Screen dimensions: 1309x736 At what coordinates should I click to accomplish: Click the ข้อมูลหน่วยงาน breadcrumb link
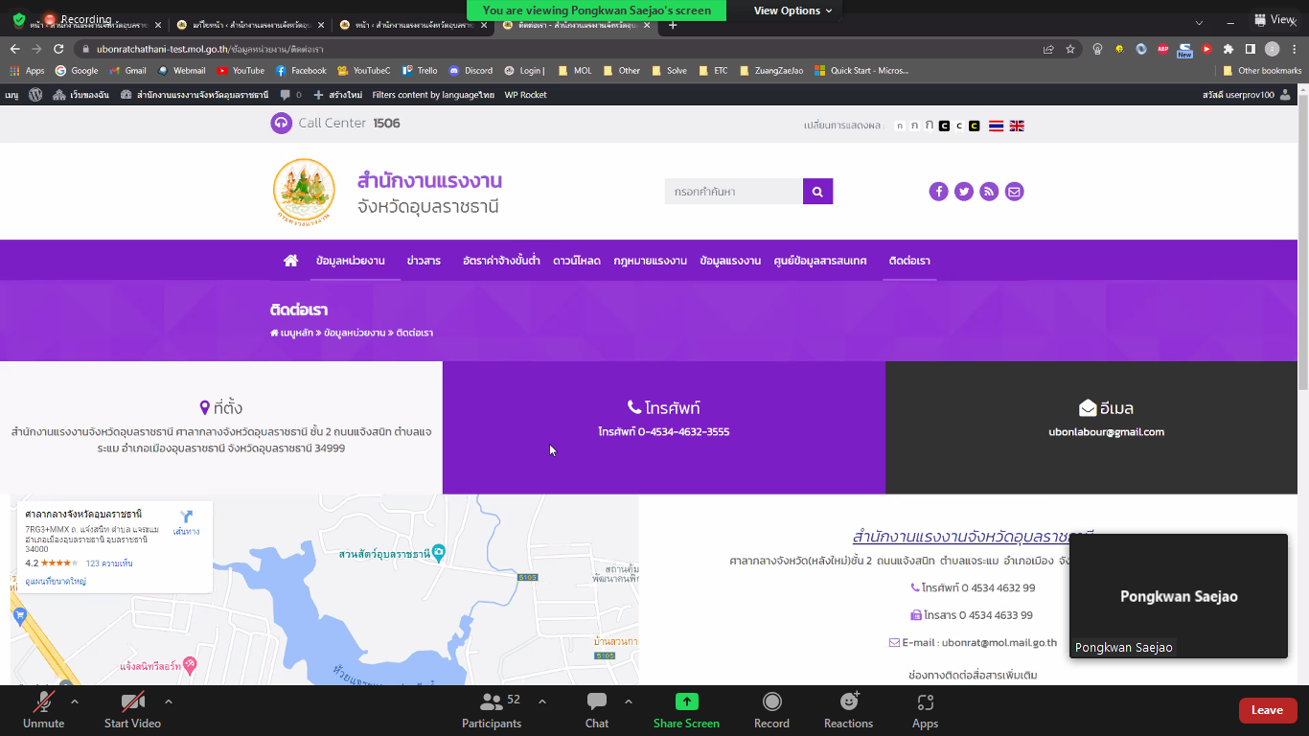[x=355, y=333]
